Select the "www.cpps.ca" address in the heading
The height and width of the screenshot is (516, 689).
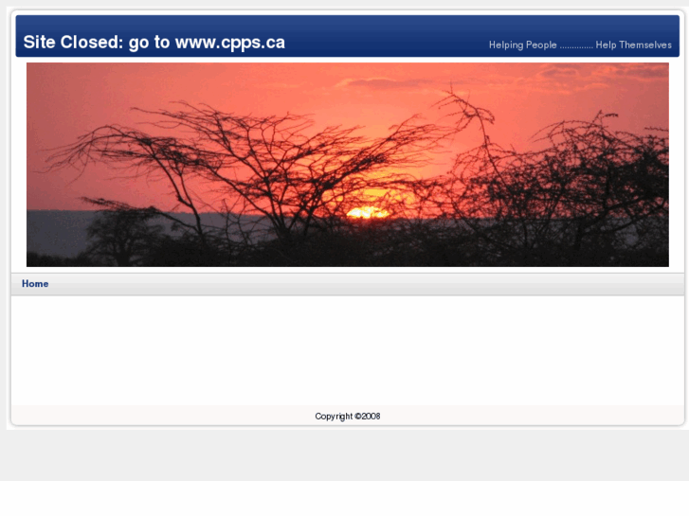(x=230, y=43)
